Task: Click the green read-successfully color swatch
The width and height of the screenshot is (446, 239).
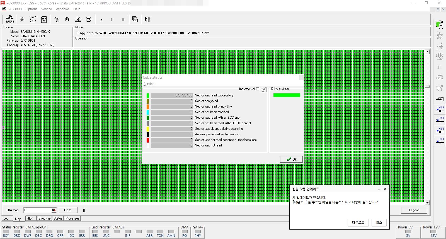Action: click(x=148, y=96)
